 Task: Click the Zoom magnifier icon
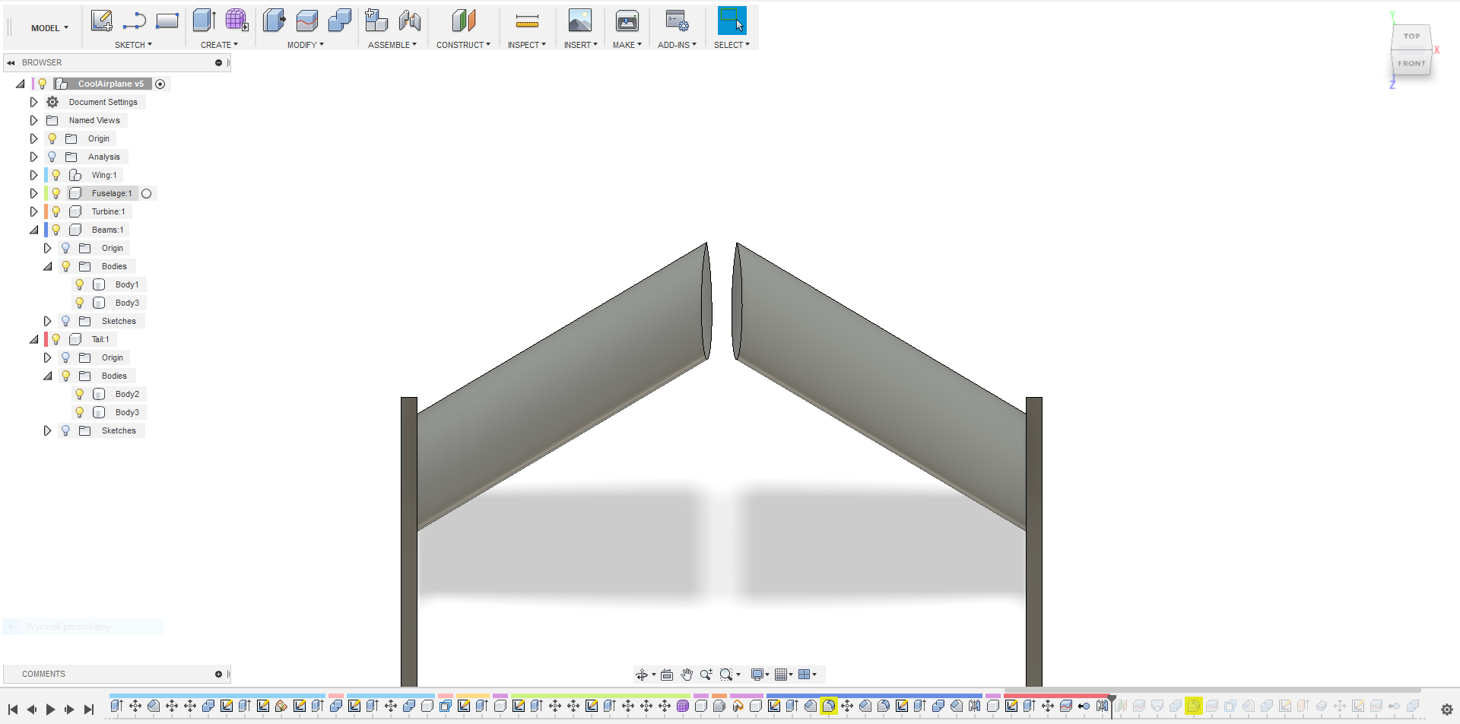706,675
